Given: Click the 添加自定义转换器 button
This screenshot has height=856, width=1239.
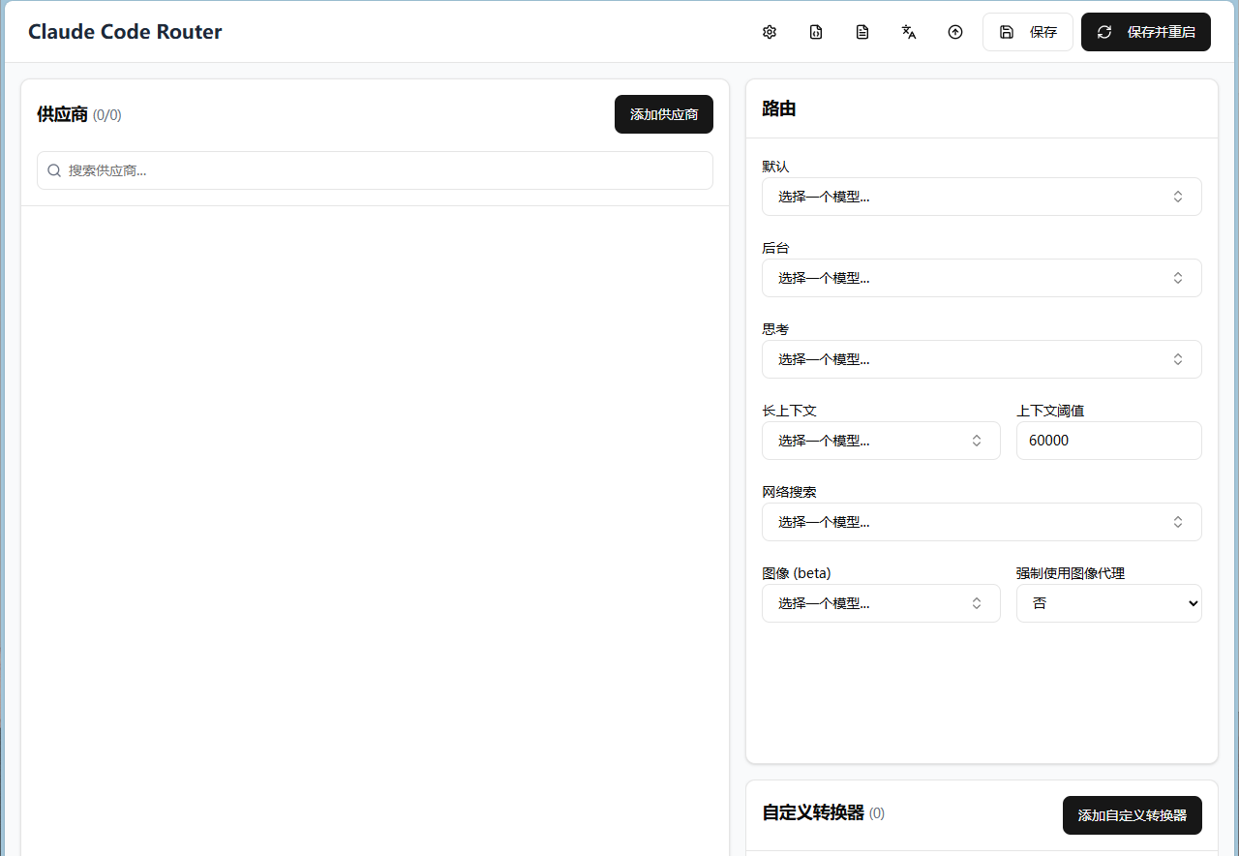Looking at the screenshot, I should click(x=1132, y=815).
